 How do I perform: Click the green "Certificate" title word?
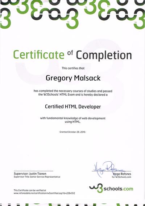(x=39, y=54)
